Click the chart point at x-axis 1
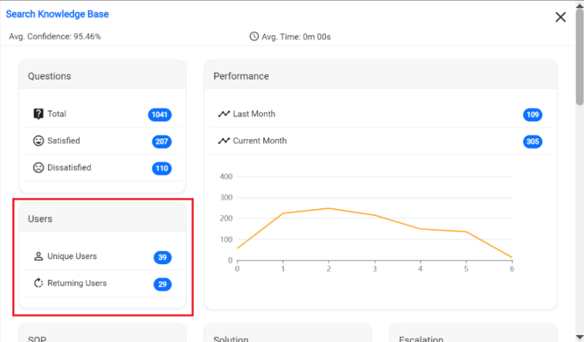 pos(283,213)
